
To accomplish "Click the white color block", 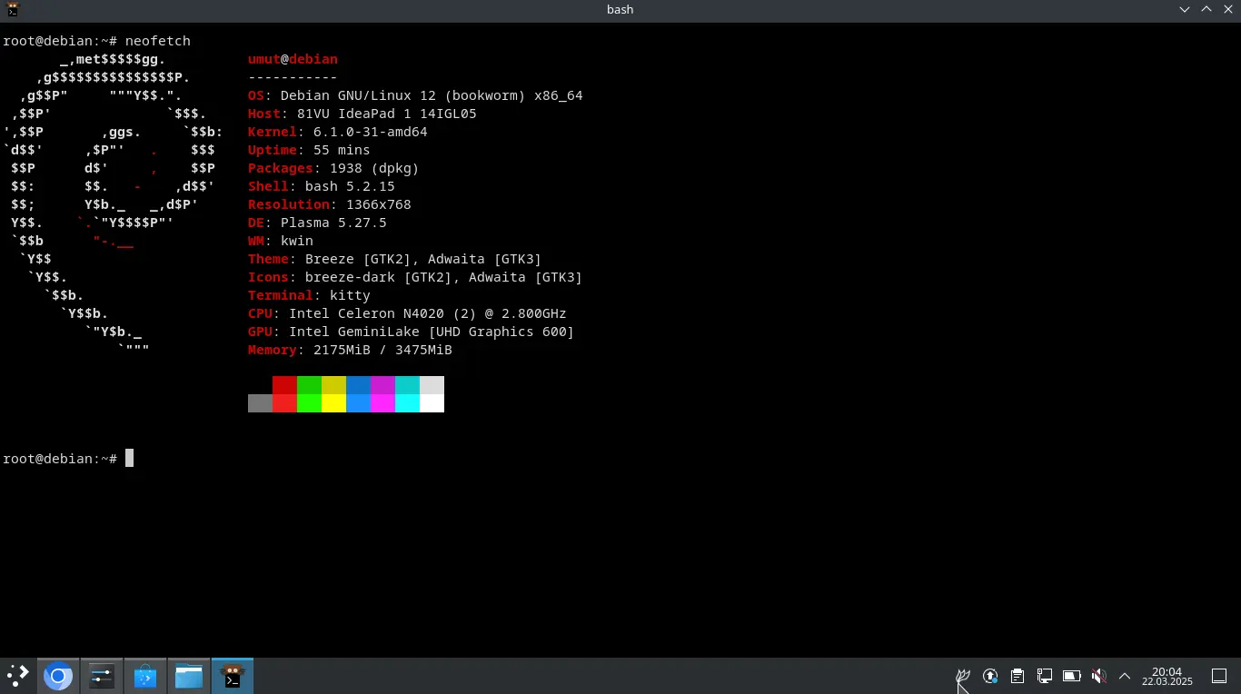I will click(x=432, y=403).
